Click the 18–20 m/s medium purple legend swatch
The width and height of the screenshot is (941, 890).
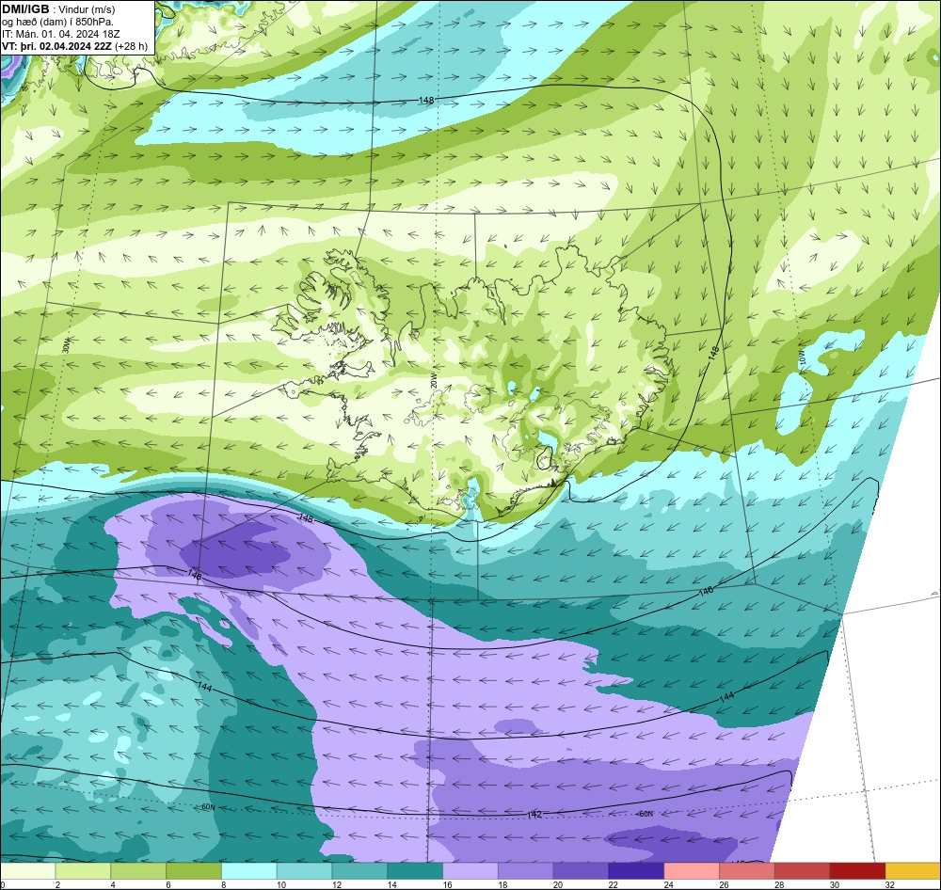tap(526, 871)
